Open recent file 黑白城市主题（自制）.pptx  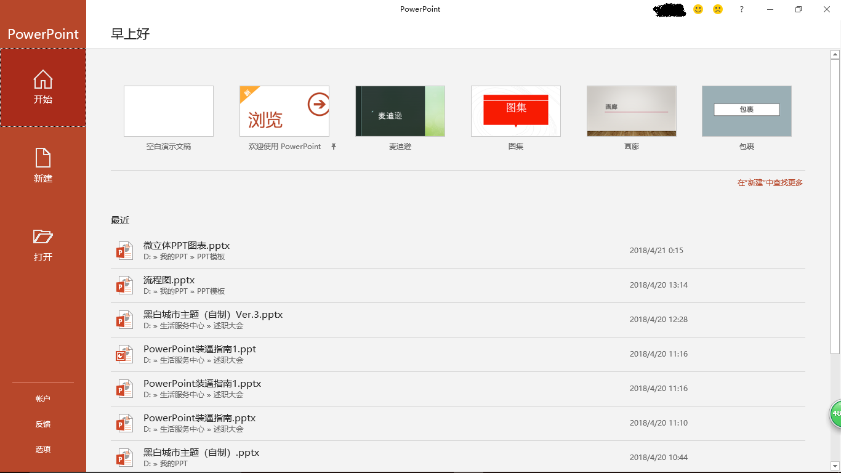pyautogui.click(x=458, y=457)
